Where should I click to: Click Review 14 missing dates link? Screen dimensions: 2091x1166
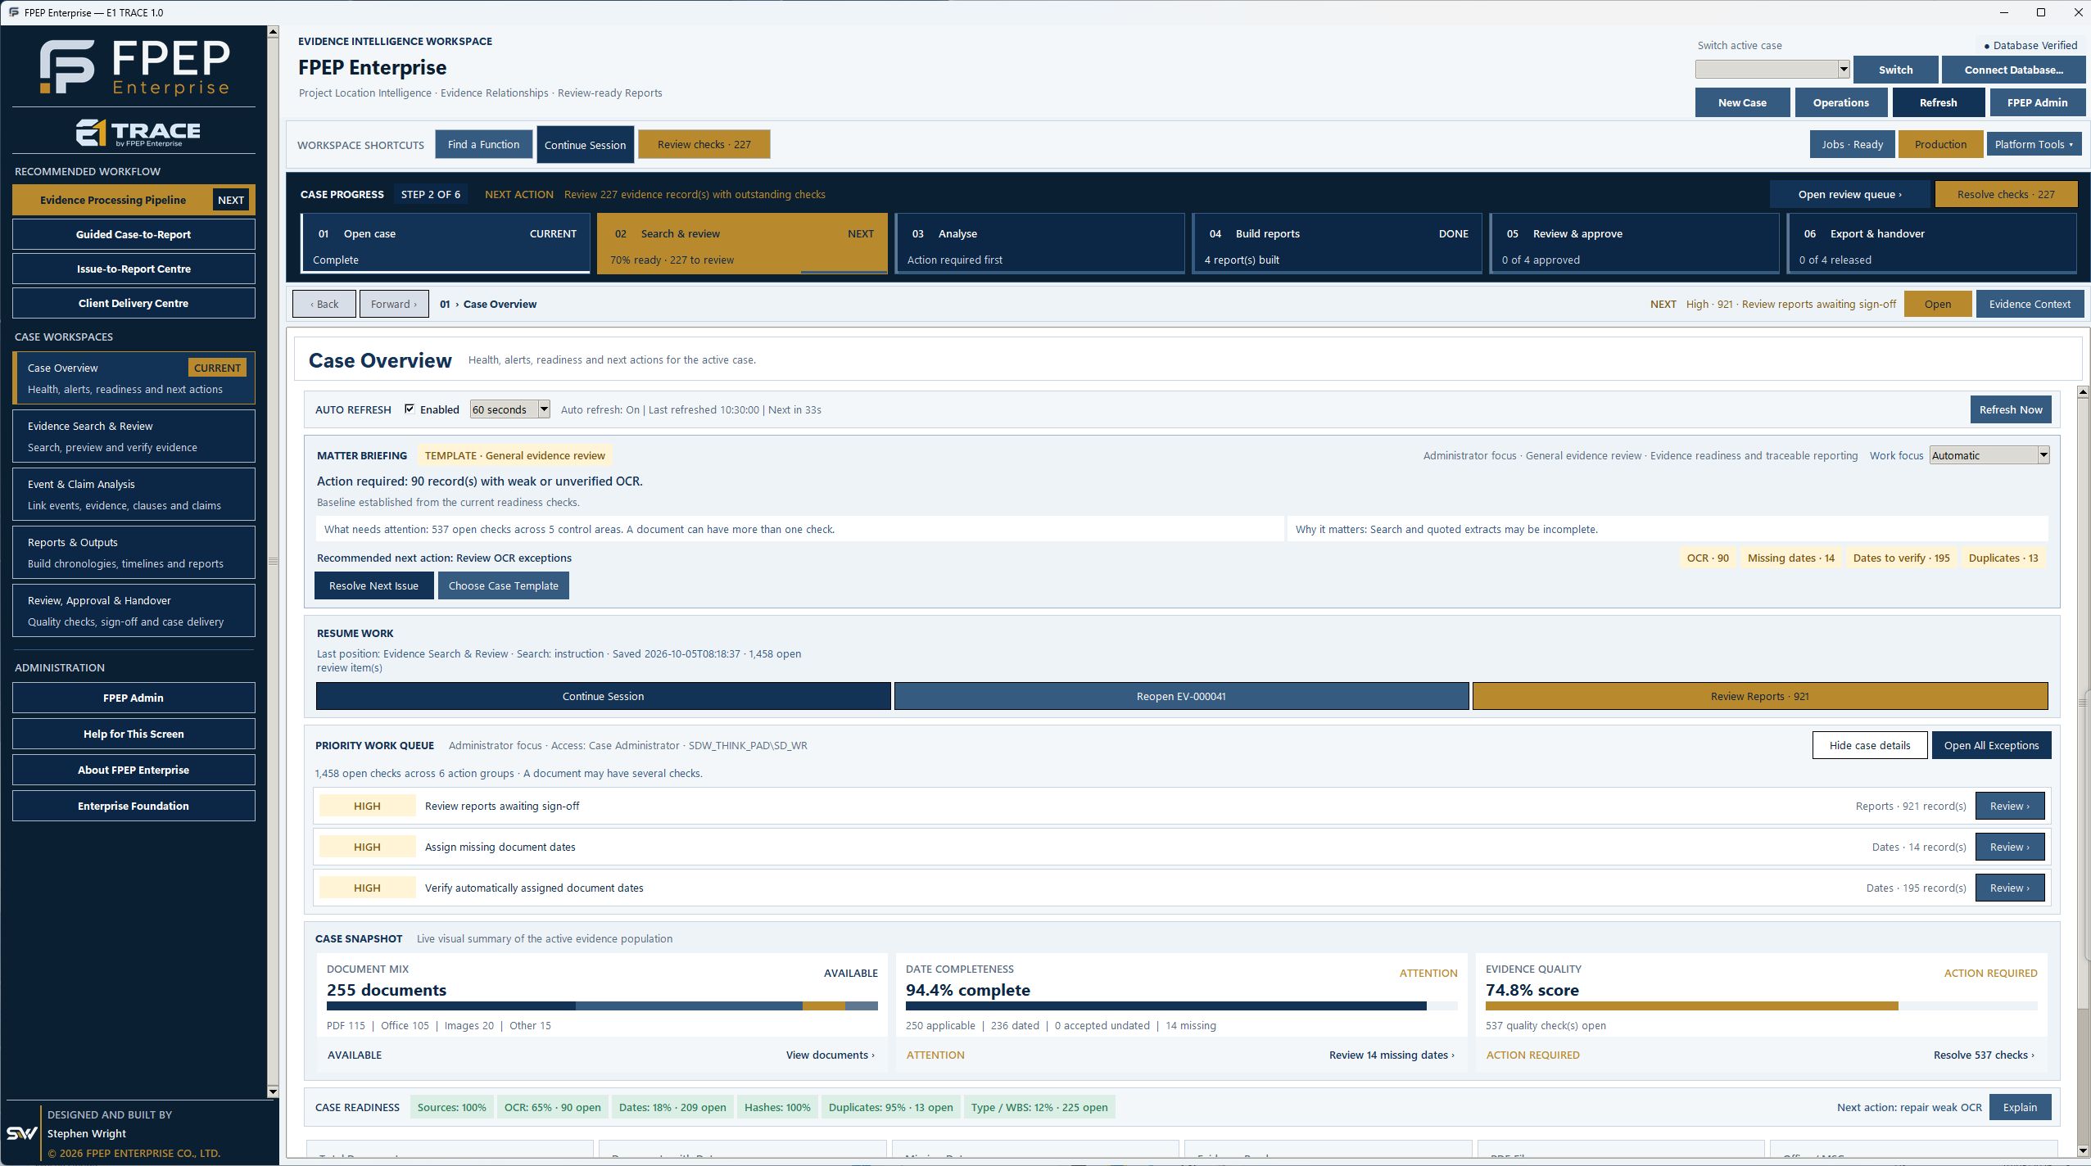[x=1392, y=1055]
